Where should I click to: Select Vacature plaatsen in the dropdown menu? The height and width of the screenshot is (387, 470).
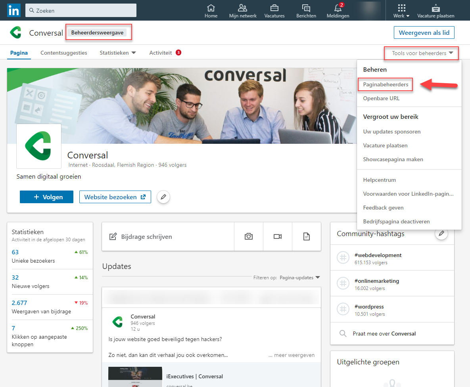point(385,145)
